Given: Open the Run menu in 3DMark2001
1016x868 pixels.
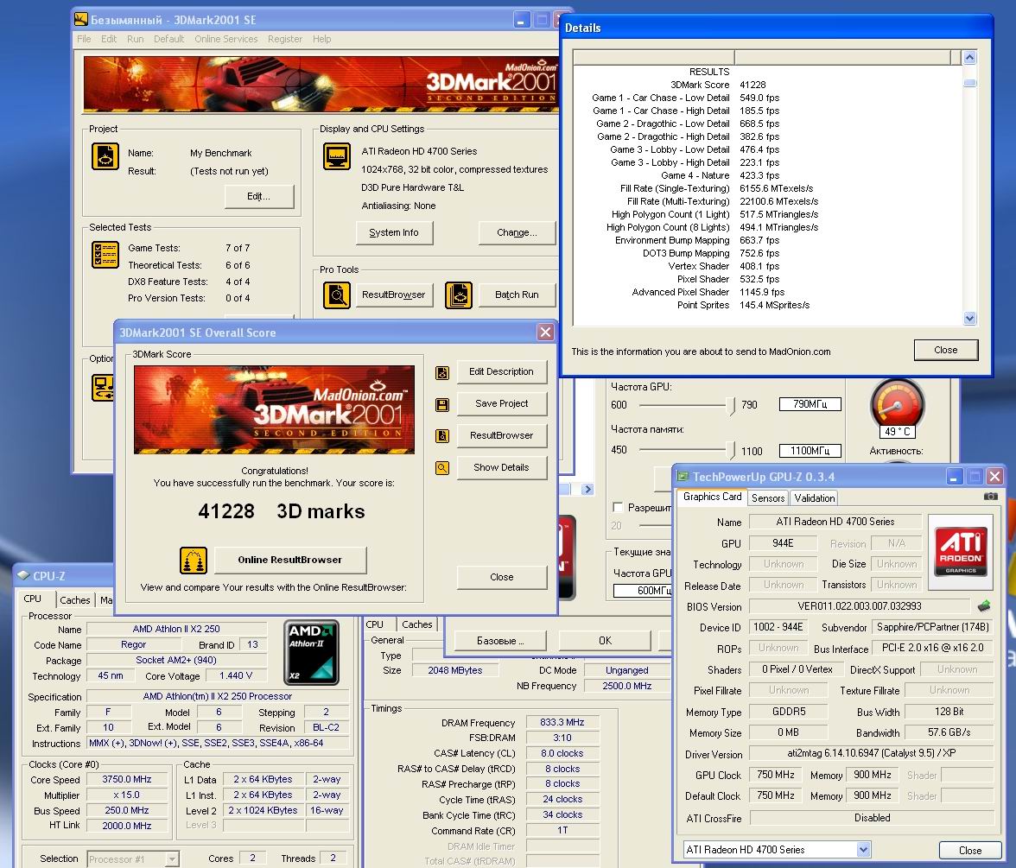Looking at the screenshot, I should tap(136, 39).
